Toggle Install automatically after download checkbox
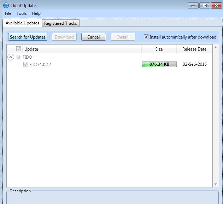Image resolution: width=223 pixels, height=204 pixels. point(146,37)
